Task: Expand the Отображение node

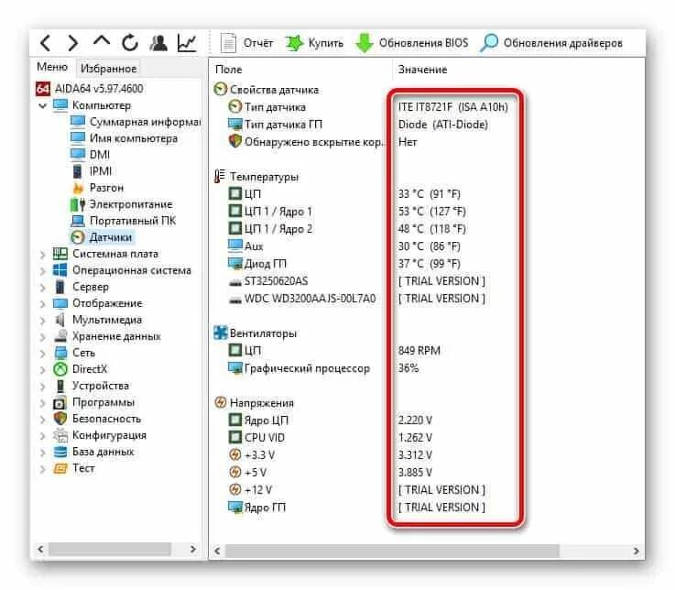Action: [x=42, y=303]
